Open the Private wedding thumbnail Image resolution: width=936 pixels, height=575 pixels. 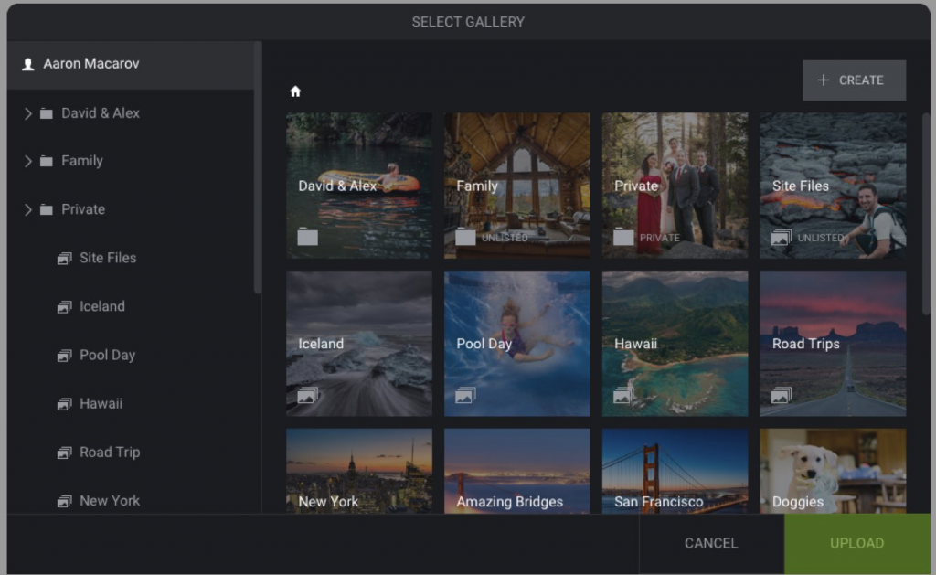click(675, 186)
